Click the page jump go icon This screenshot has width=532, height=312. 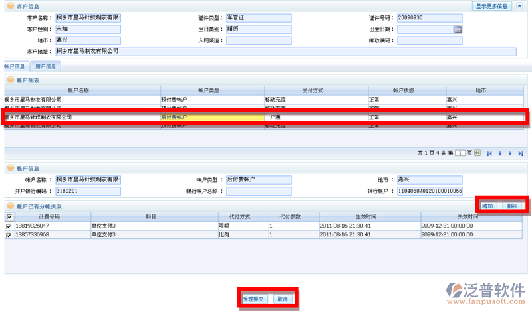477,153
